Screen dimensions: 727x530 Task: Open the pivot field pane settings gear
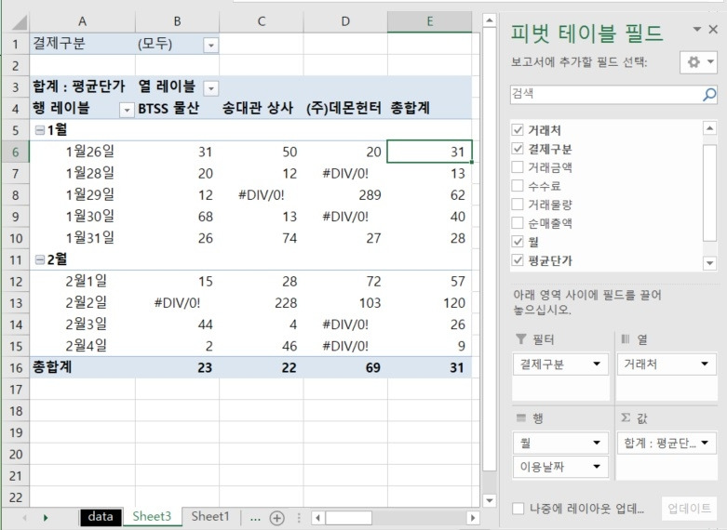(699, 61)
